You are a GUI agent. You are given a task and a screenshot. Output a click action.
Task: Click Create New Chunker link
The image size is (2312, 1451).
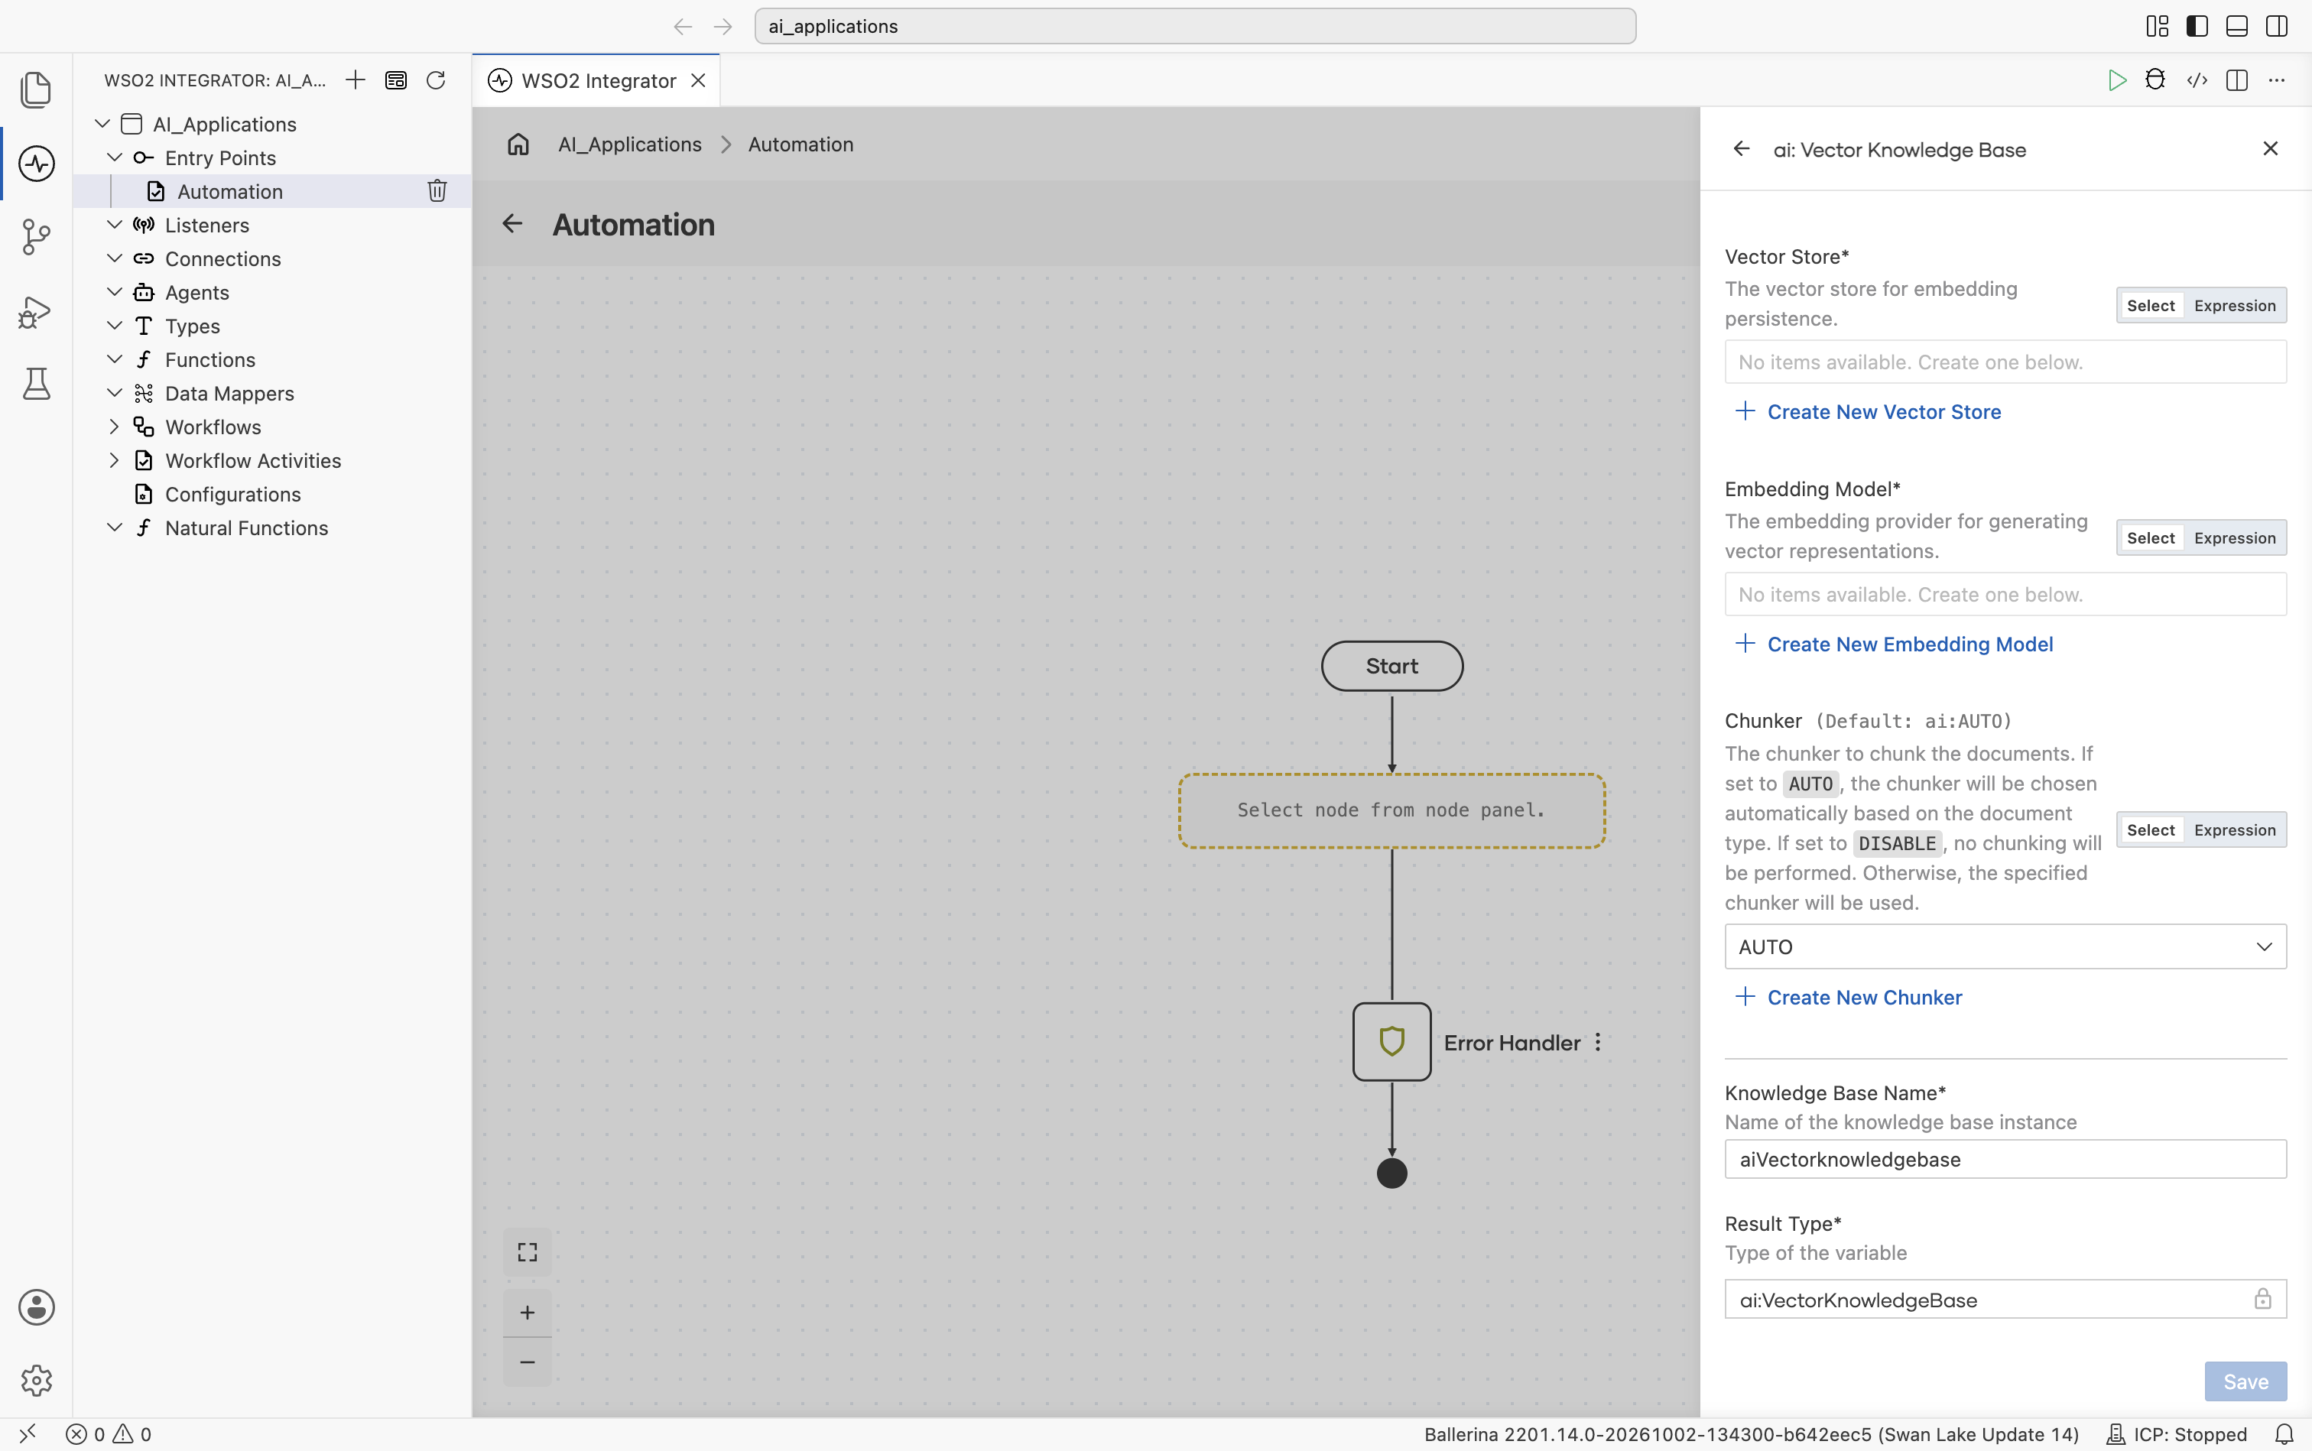click(x=1849, y=997)
